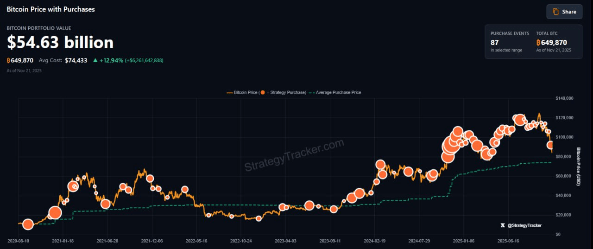Select the latest purchase marker at far right
593x249 pixels.
(x=551, y=145)
